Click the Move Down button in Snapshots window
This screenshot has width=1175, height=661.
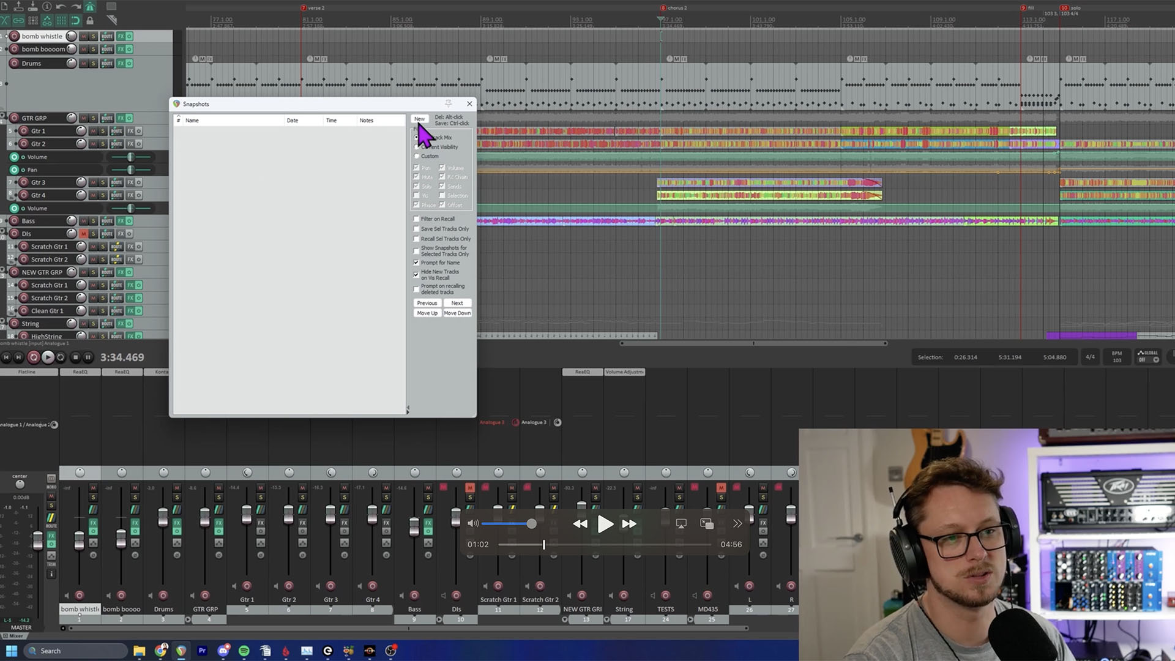tap(457, 313)
